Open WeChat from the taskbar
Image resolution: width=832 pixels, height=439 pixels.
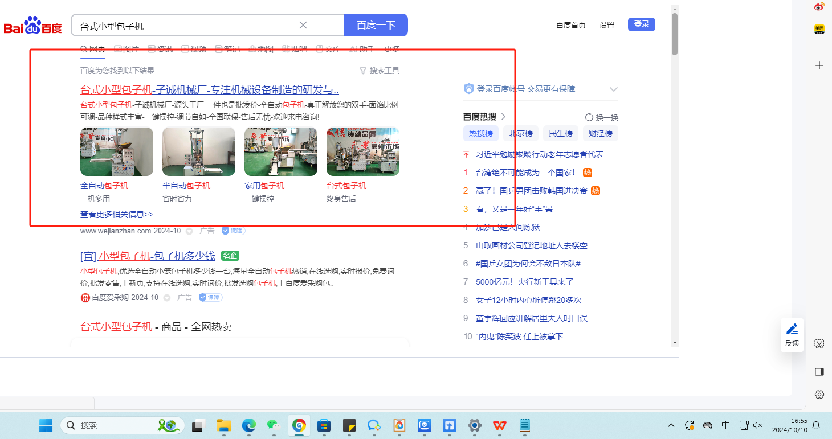coord(274,425)
